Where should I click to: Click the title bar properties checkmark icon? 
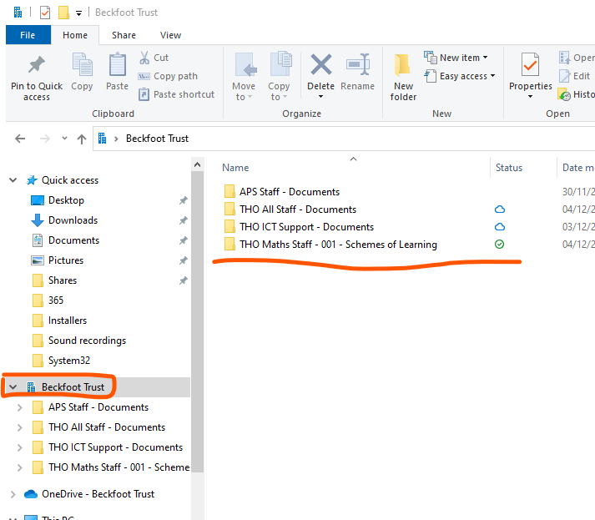[x=45, y=13]
